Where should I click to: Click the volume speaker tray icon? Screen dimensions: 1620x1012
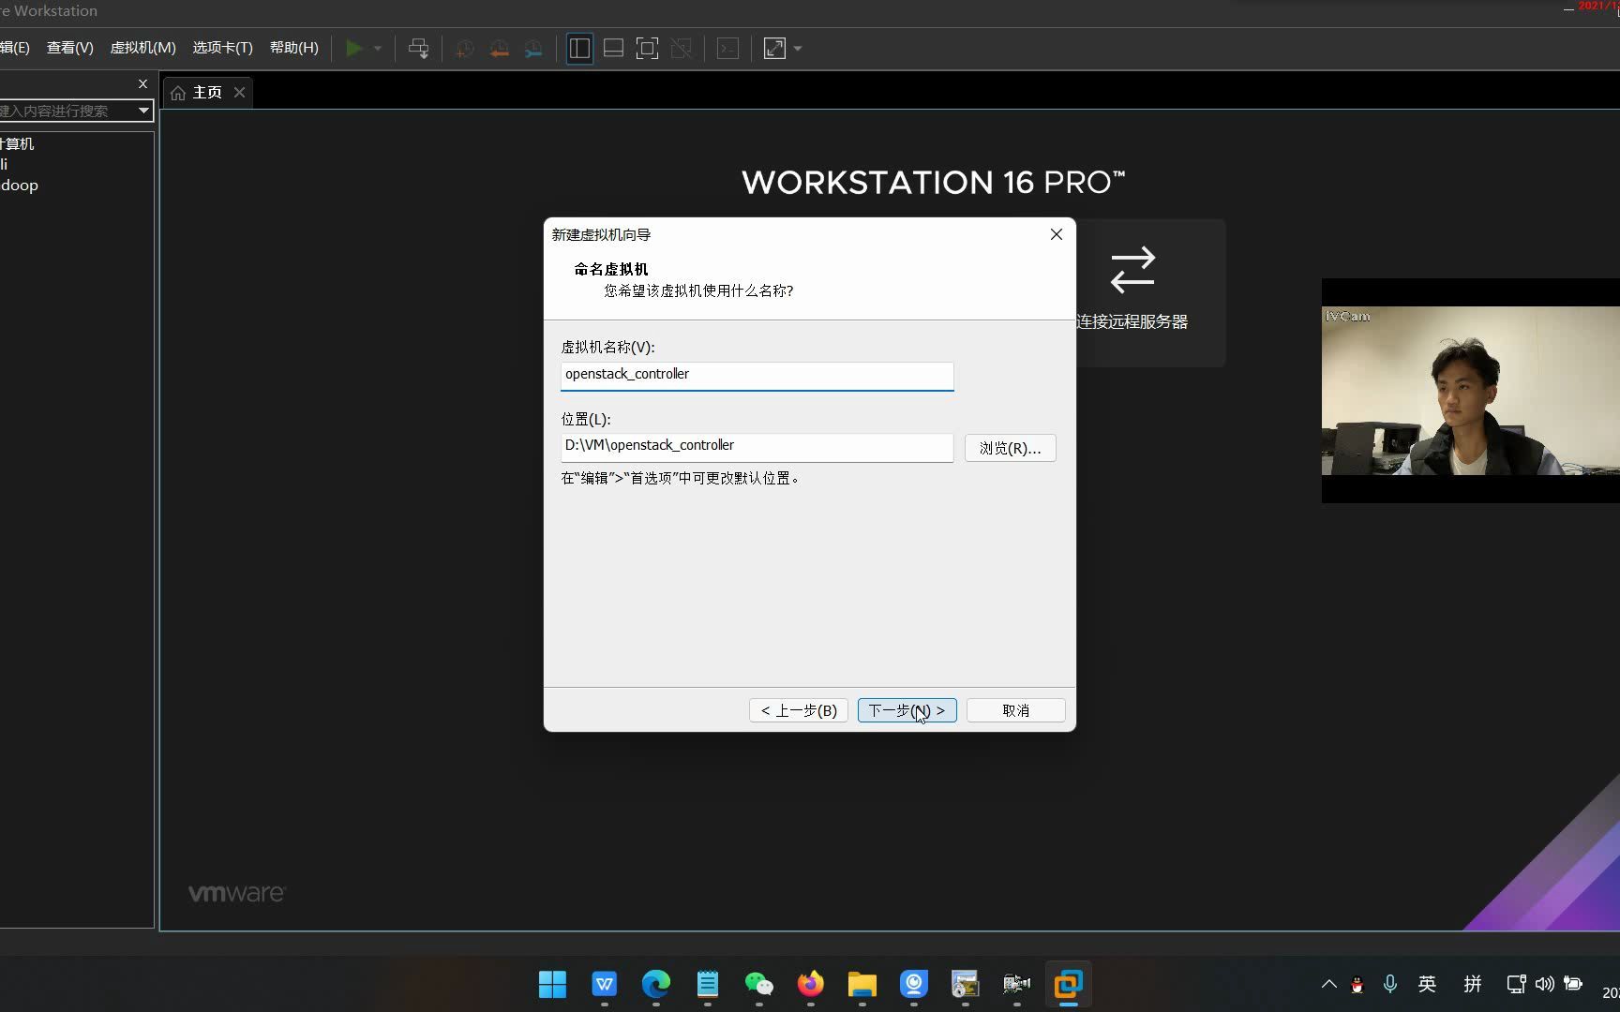pos(1544,984)
